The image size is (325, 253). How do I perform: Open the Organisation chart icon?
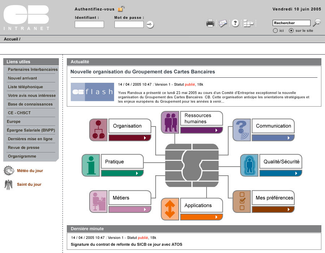click(99, 130)
